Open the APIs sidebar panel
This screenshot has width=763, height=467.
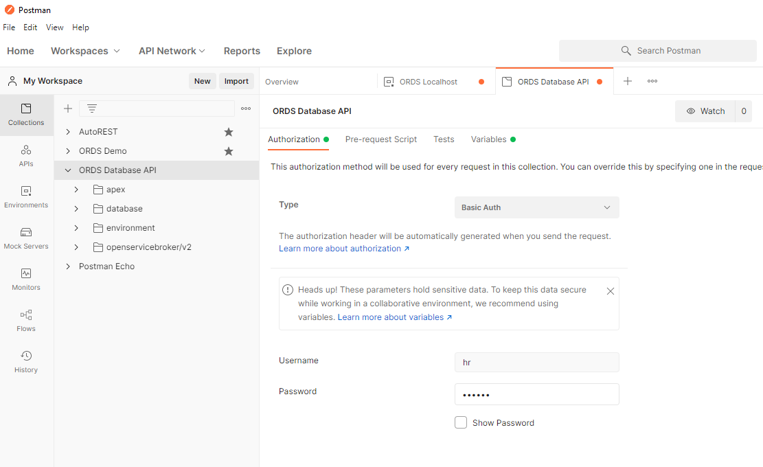pyautogui.click(x=26, y=156)
